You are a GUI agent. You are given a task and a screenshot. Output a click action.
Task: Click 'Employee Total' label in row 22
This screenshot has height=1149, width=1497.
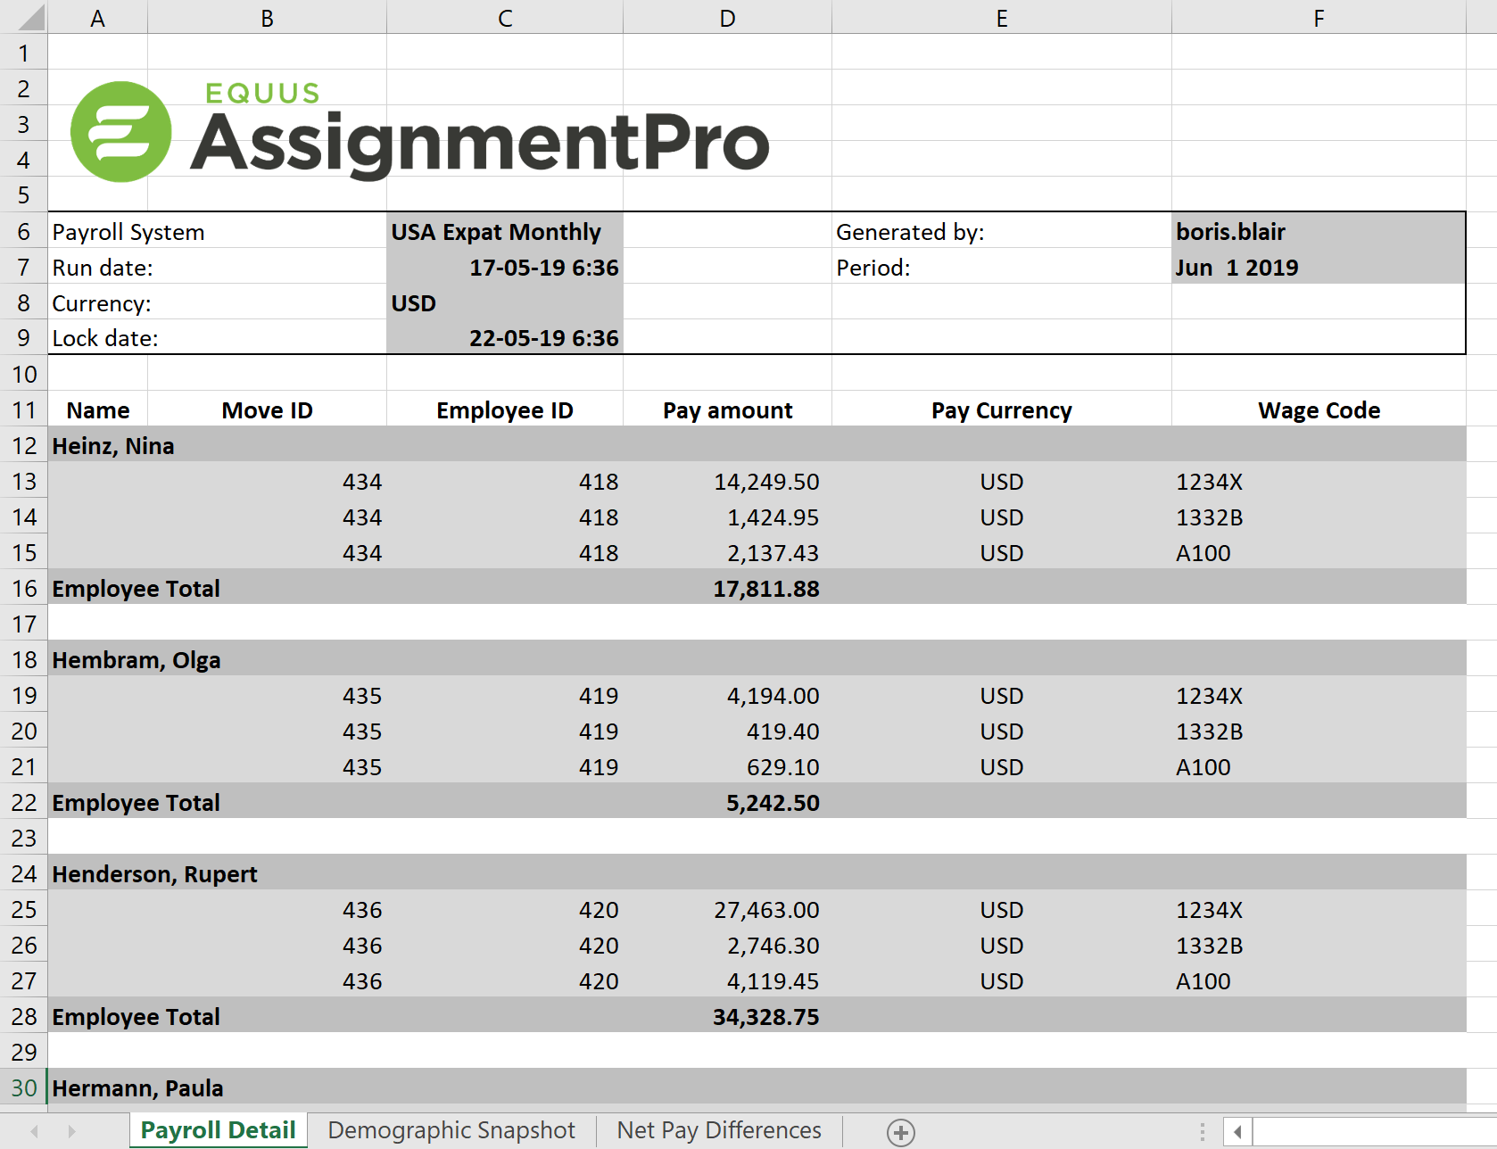[x=136, y=802]
